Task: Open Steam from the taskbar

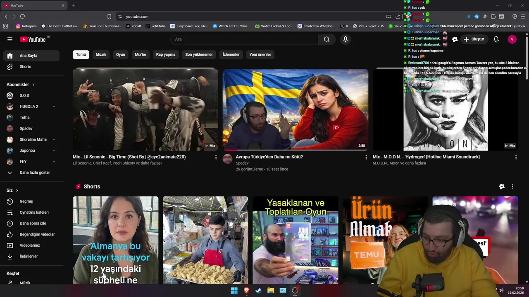Action: coord(258,290)
